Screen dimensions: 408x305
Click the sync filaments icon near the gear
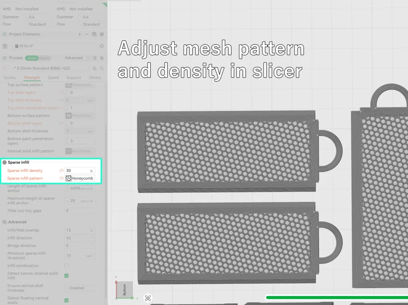click(95, 35)
